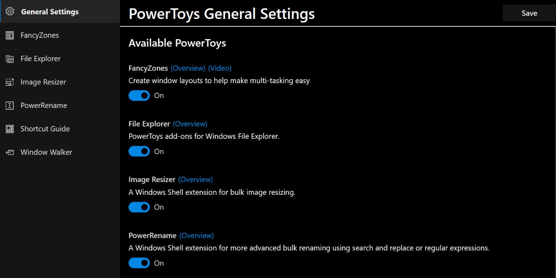
Task: Click the gear icon beside the Save button
Action: tap(10, 12)
